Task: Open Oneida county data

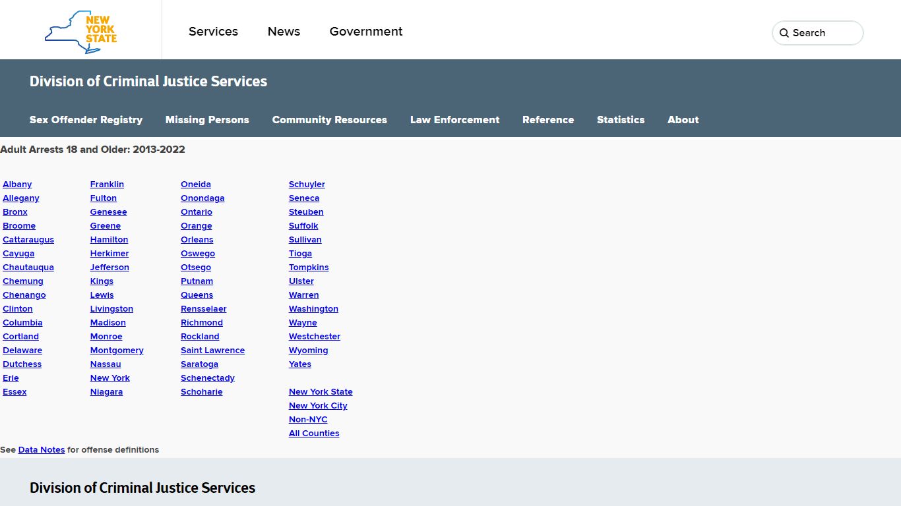Action: pos(196,184)
